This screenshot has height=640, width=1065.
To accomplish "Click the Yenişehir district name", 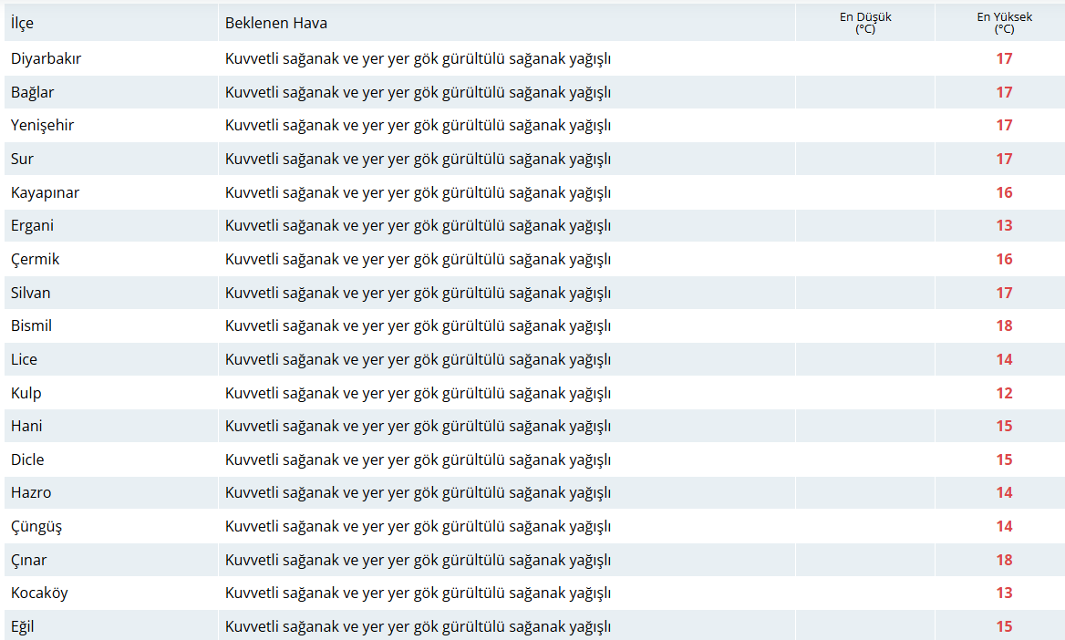I will coord(42,125).
